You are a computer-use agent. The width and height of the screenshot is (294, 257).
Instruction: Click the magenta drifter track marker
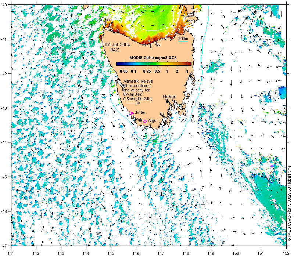tap(132, 113)
